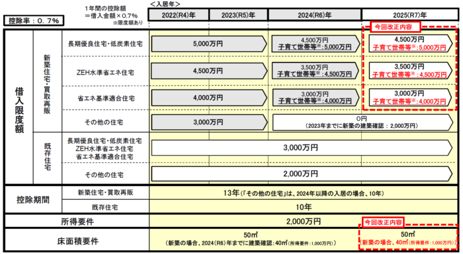Click the 控除率：0.7% box
The height and width of the screenshot is (254, 463).
(34, 20)
